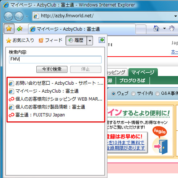Screen dimensions: 178x178
Task: Switch to the お気に入り favorites view
Action: coord(20,40)
